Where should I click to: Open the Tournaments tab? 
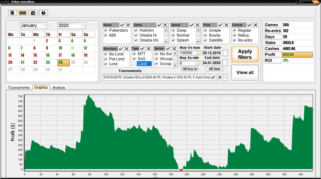coord(19,88)
